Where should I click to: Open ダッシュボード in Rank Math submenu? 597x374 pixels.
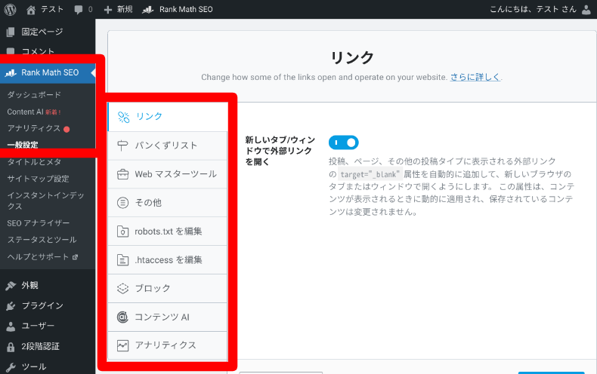click(34, 95)
